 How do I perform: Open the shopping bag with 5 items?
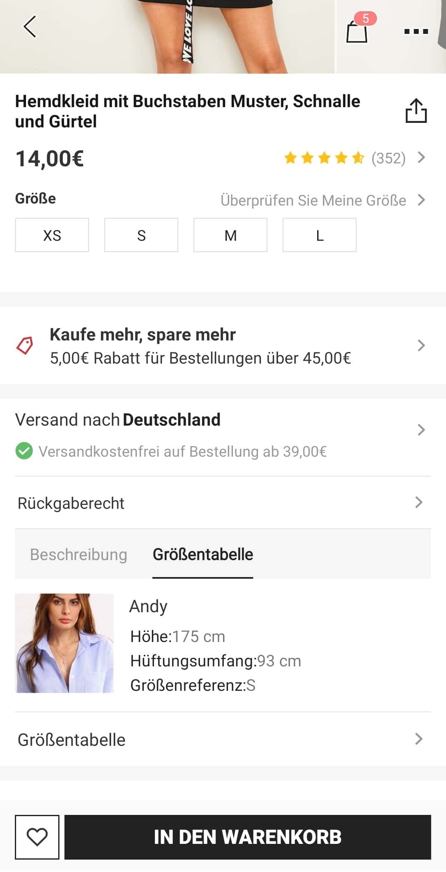coord(357,30)
